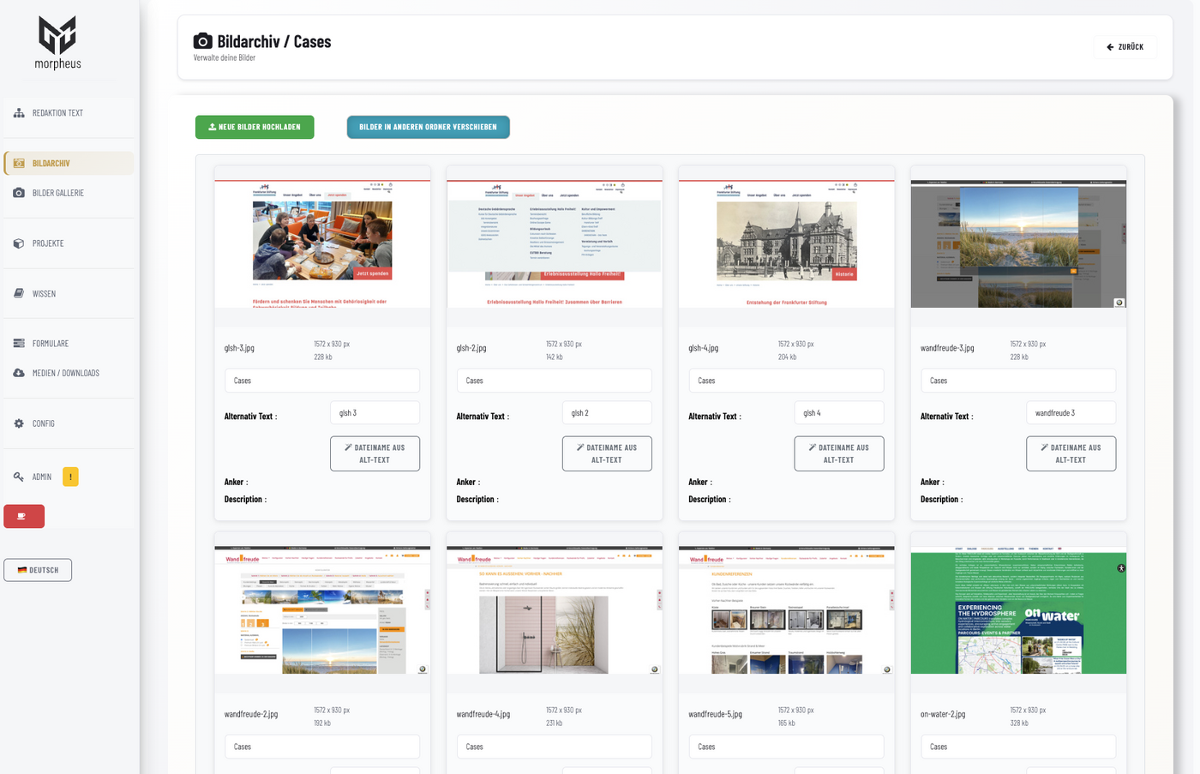Screen dimensions: 1200x774
Task: Click the Formulare list icon
Action: (x=19, y=344)
